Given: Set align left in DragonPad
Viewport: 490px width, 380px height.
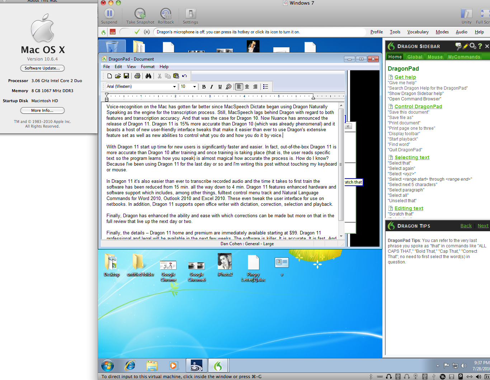Looking at the screenshot, I should (x=239, y=86).
